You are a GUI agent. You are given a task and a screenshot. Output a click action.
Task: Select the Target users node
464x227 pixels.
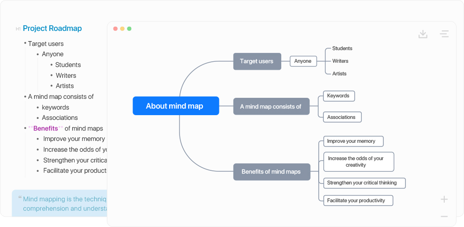(257, 61)
